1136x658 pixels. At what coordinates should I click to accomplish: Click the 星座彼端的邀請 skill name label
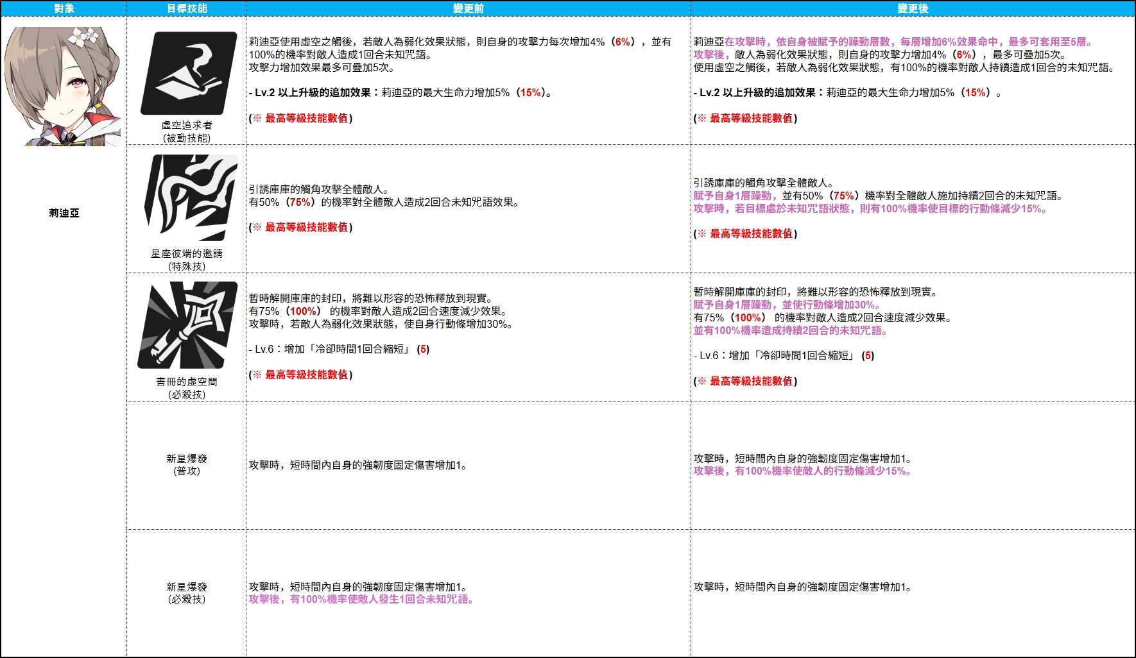[x=187, y=253]
